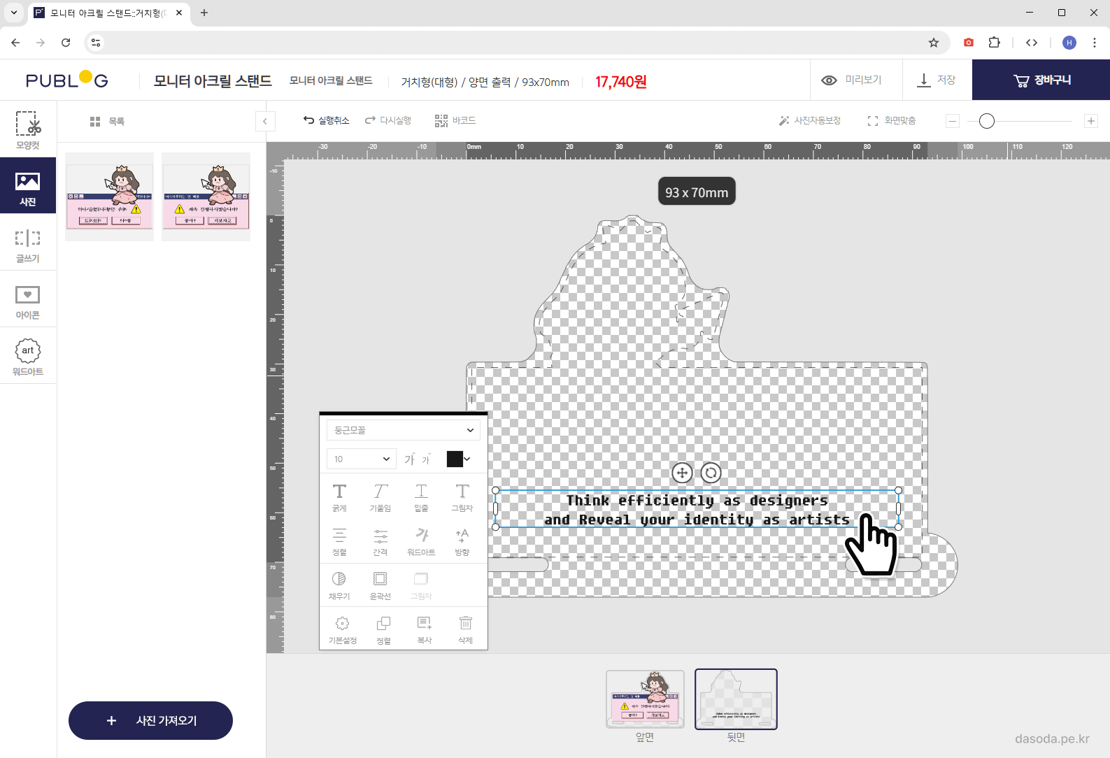Image resolution: width=1110 pixels, height=758 pixels.
Task: Select the 모양컷 shape cut tool
Action: click(28, 129)
